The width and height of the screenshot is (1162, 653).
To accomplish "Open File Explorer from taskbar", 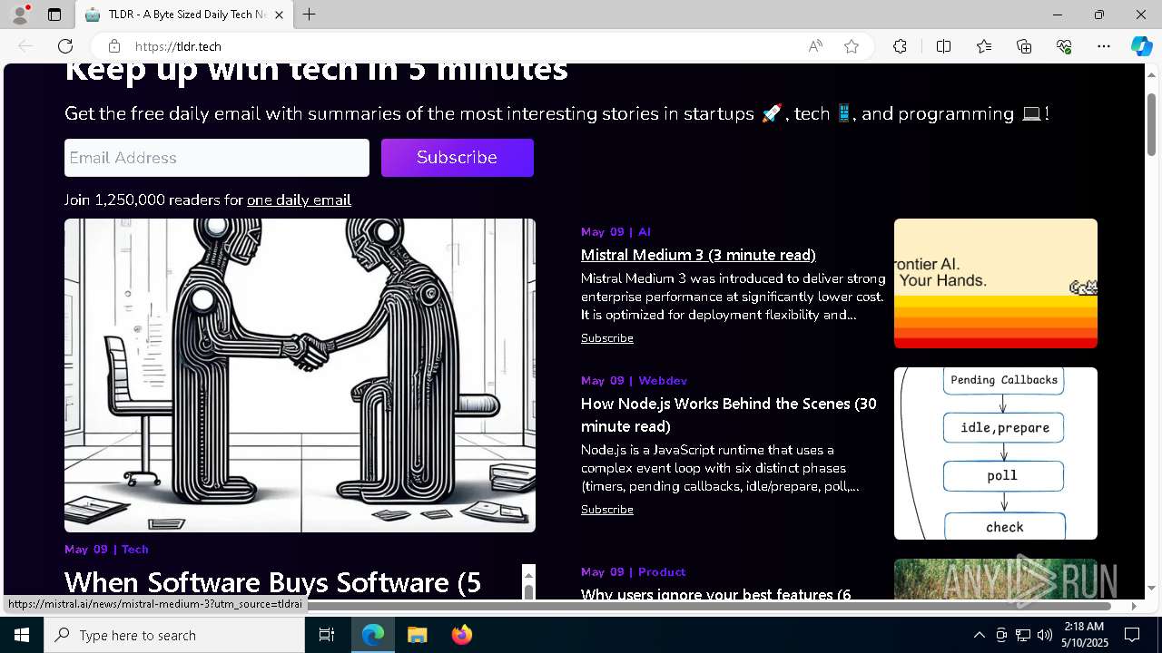I will click(417, 635).
